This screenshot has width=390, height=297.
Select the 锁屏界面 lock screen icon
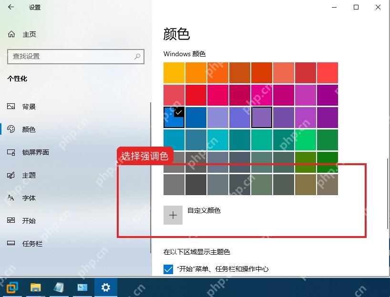pos(11,152)
